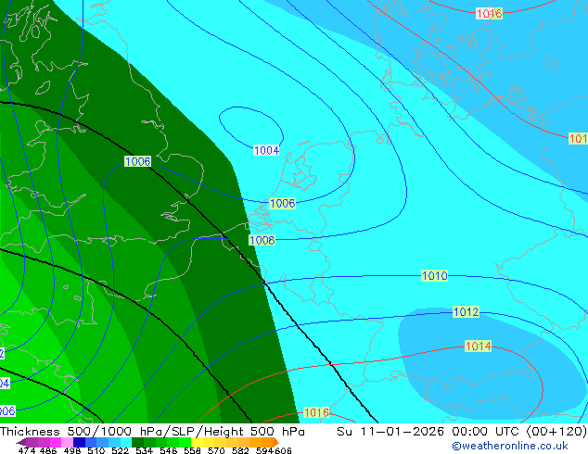
Task: Click the legend value 582
Action: 240,450
